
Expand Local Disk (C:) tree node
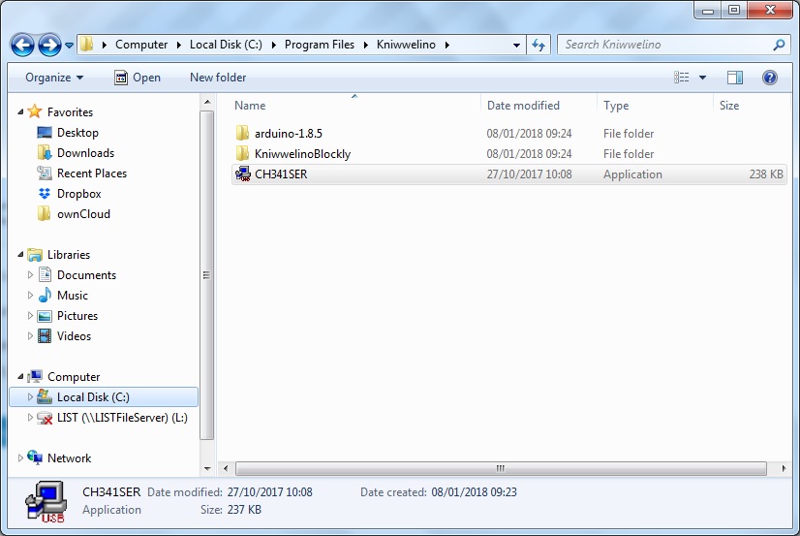pyautogui.click(x=30, y=396)
